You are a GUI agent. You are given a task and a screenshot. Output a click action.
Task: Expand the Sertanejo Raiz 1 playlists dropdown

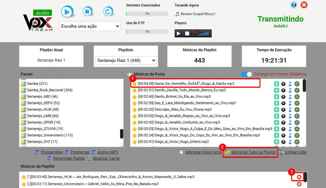coord(126,60)
